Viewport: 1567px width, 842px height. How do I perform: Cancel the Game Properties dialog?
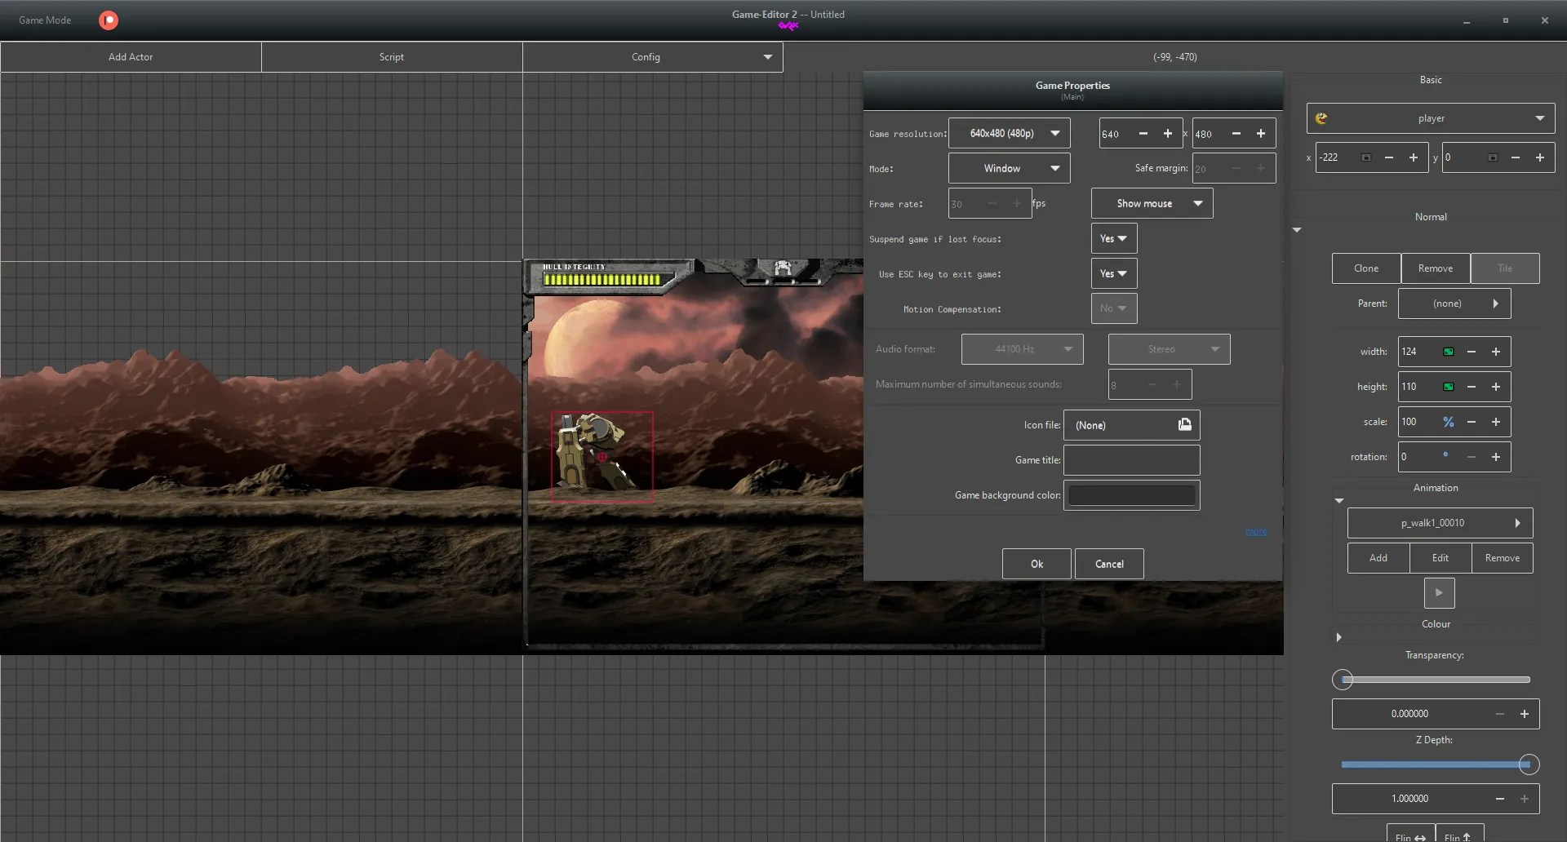click(1109, 564)
